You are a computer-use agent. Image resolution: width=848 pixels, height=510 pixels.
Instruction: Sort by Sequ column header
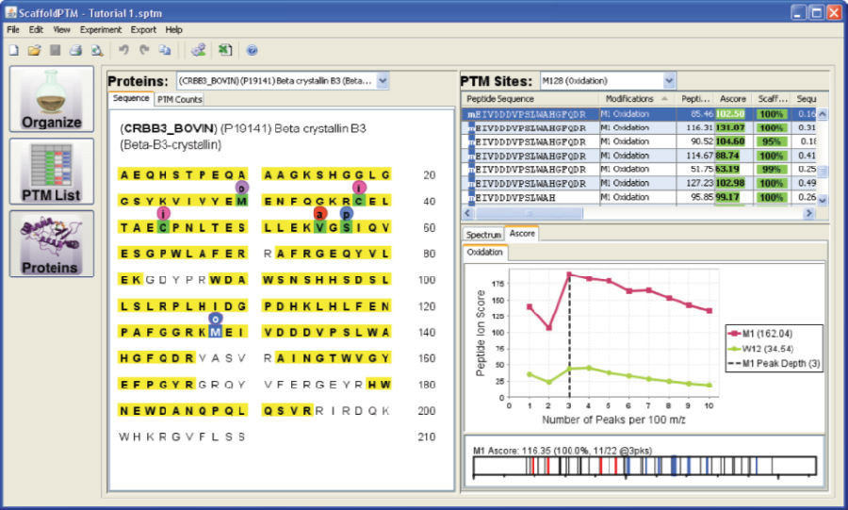point(806,99)
